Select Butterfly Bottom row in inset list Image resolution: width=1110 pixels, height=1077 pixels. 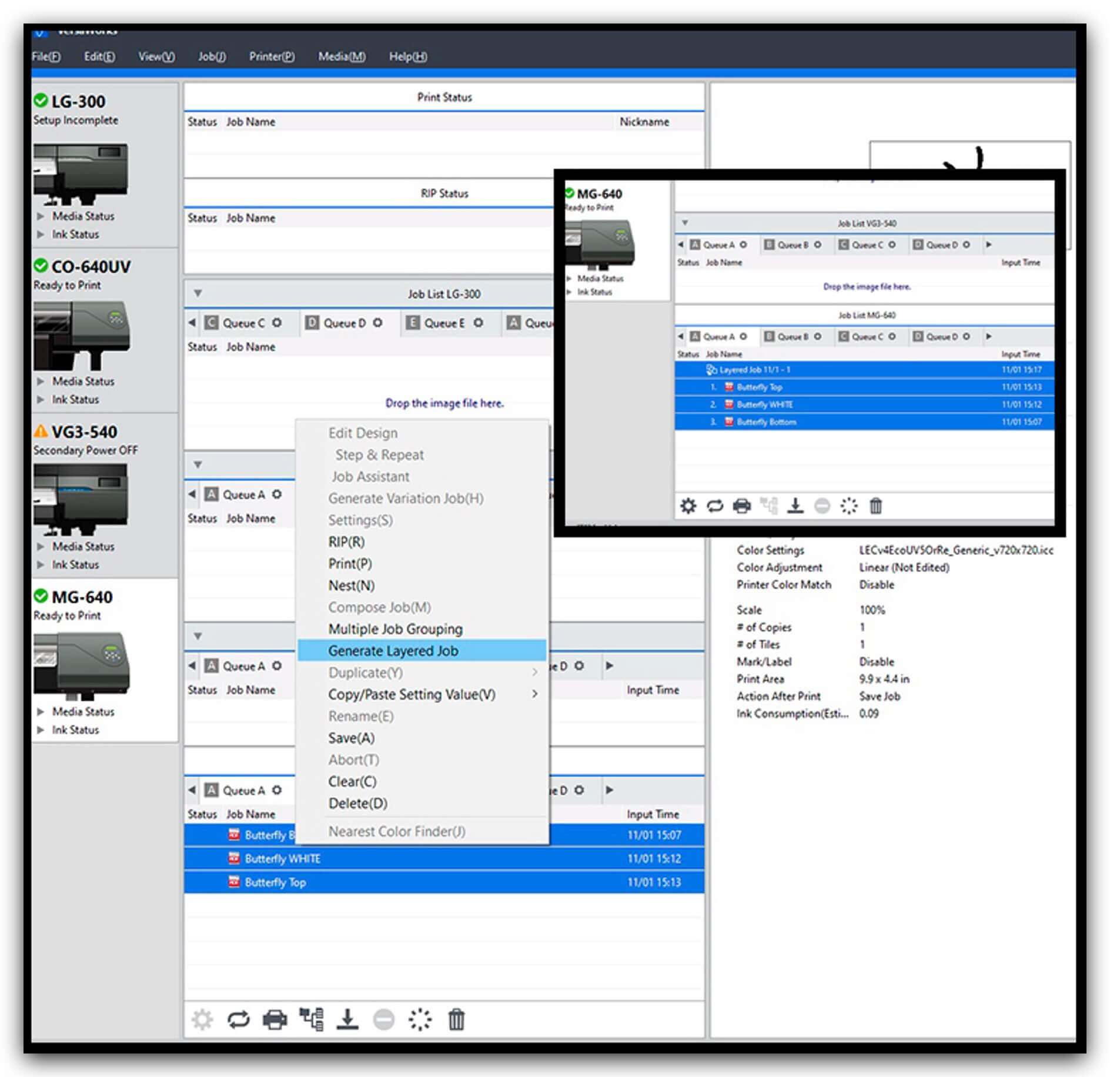click(864, 422)
